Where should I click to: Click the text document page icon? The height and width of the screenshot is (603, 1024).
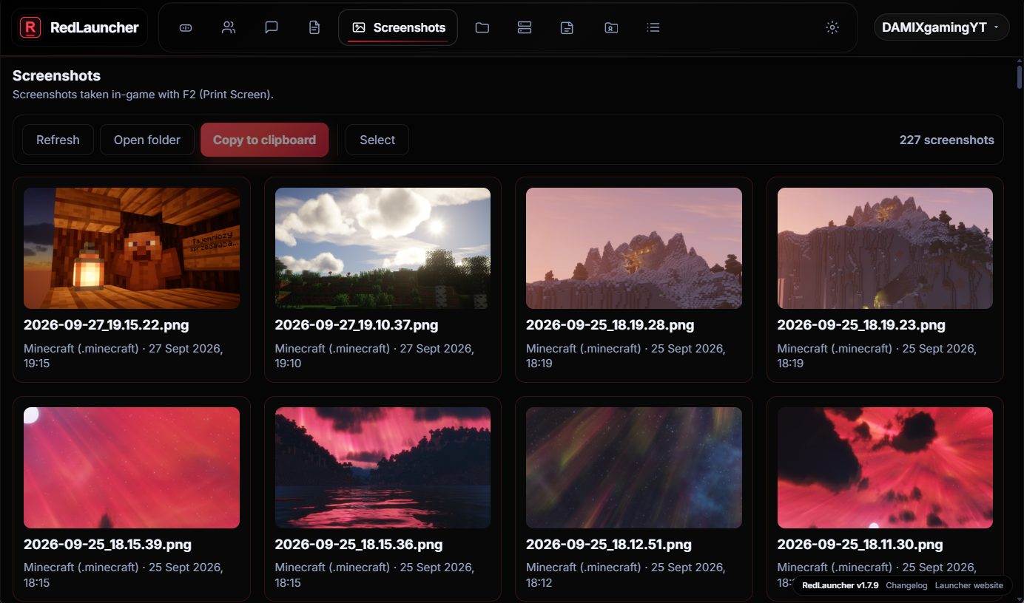[314, 27]
